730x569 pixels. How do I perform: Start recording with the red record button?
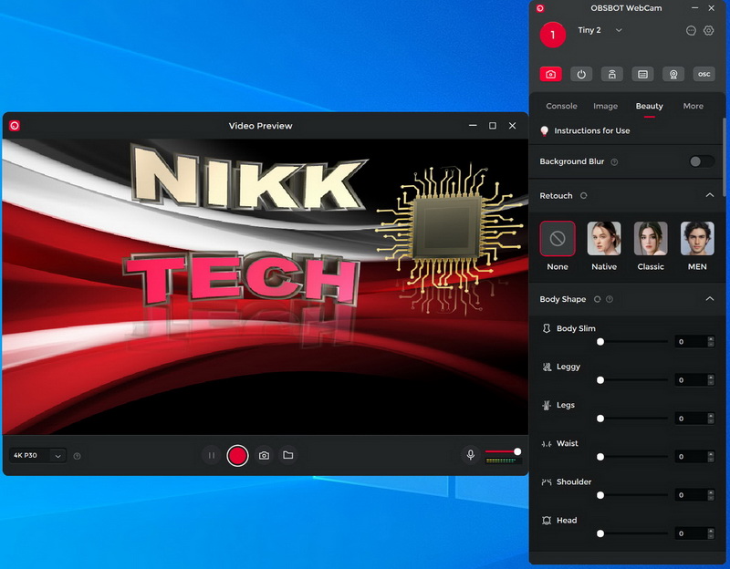[x=237, y=456]
